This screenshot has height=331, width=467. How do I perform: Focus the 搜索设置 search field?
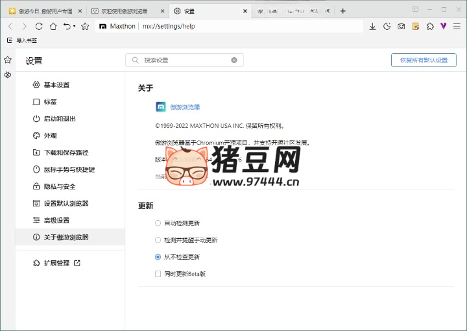pyautogui.click(x=184, y=60)
